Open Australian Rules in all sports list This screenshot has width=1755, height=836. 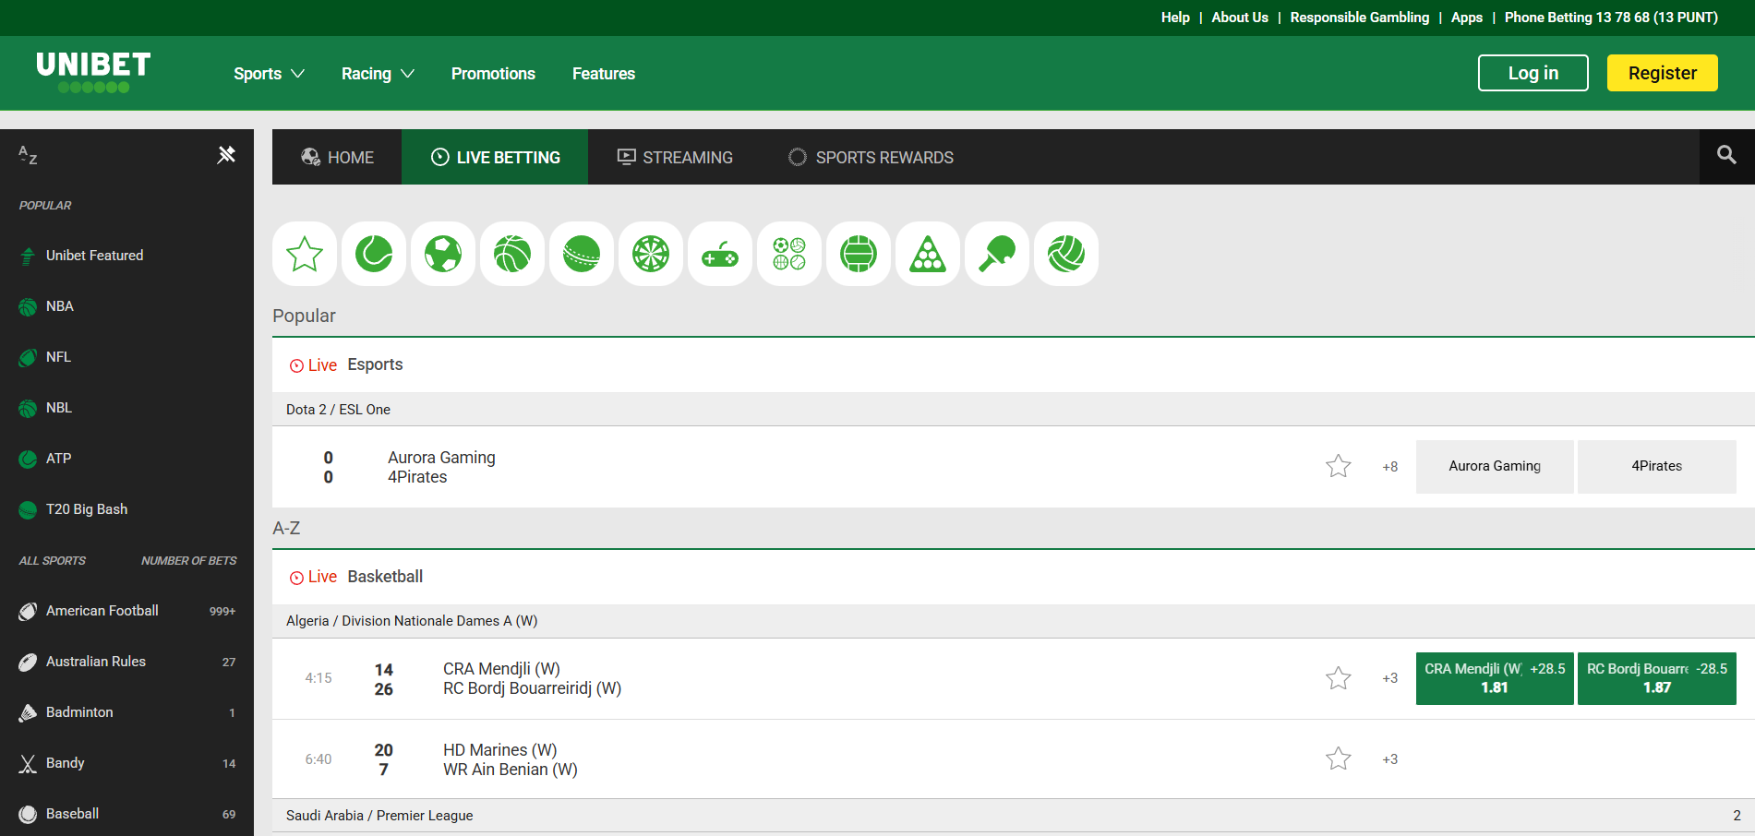(x=126, y=662)
